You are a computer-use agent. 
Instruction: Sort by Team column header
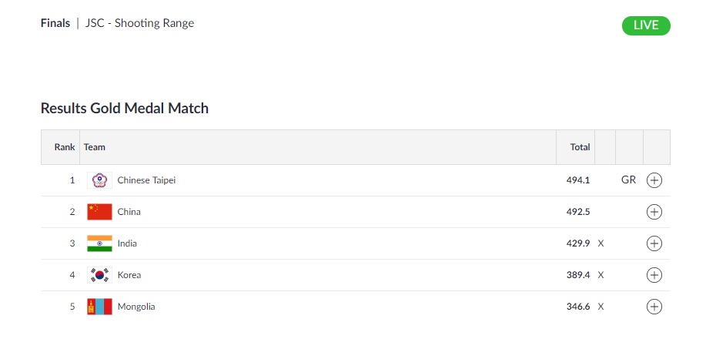95,147
